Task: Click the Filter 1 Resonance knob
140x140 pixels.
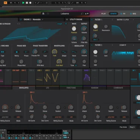Action: point(106,26)
